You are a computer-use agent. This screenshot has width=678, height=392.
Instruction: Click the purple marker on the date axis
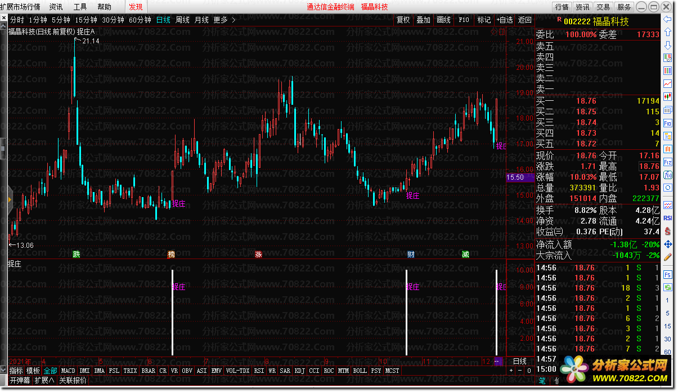click(498, 361)
